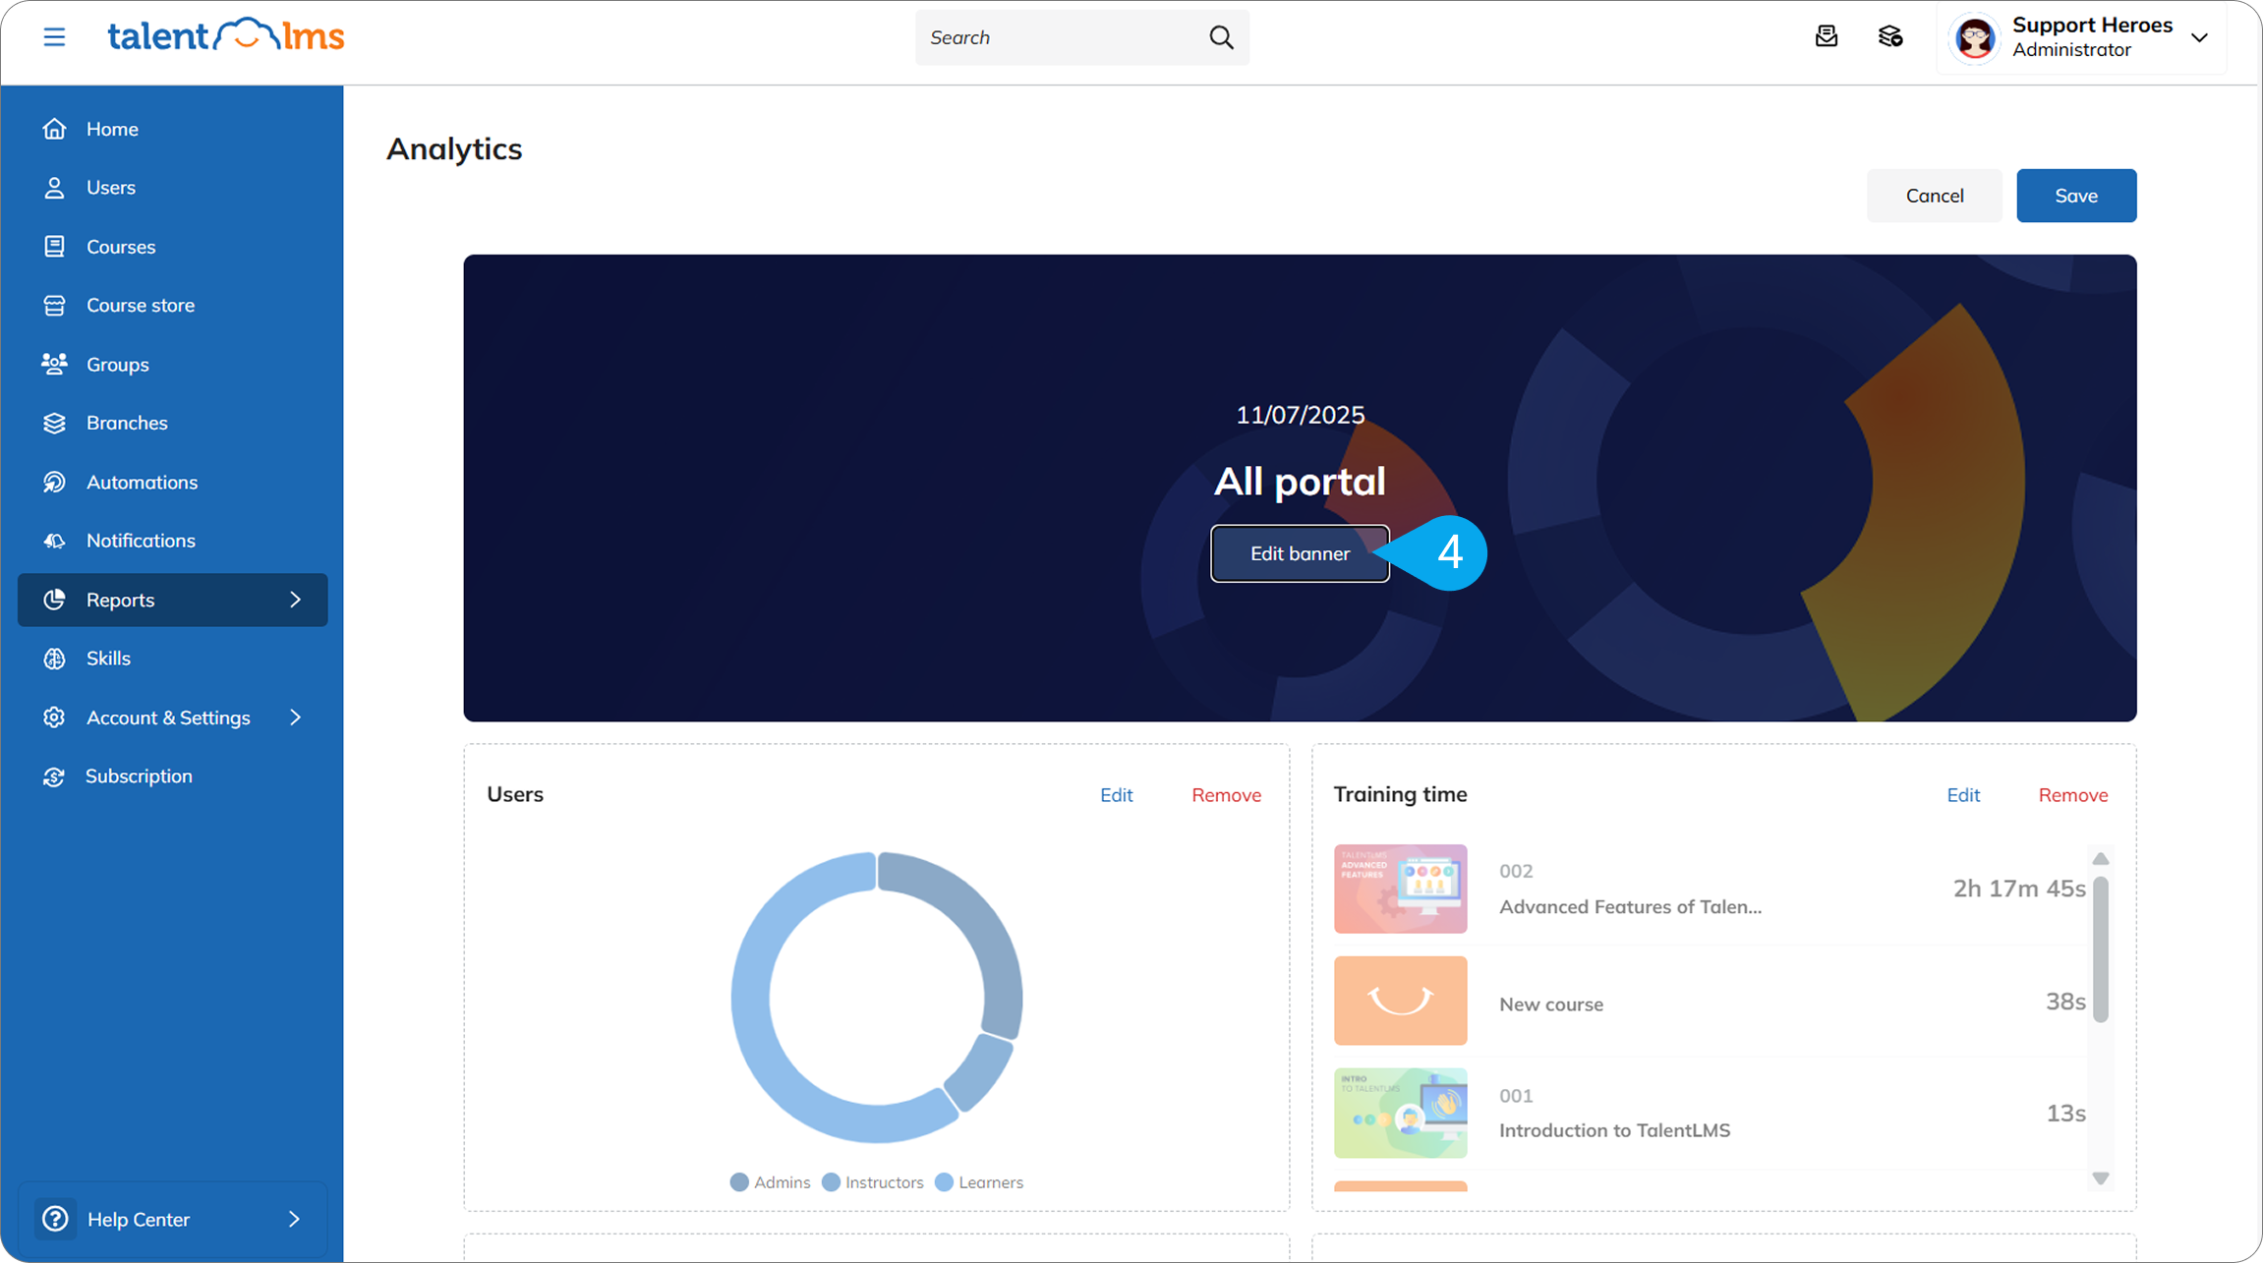Screen dimensions: 2263x1263
Task: Remove the Training time widget
Action: tap(2072, 795)
